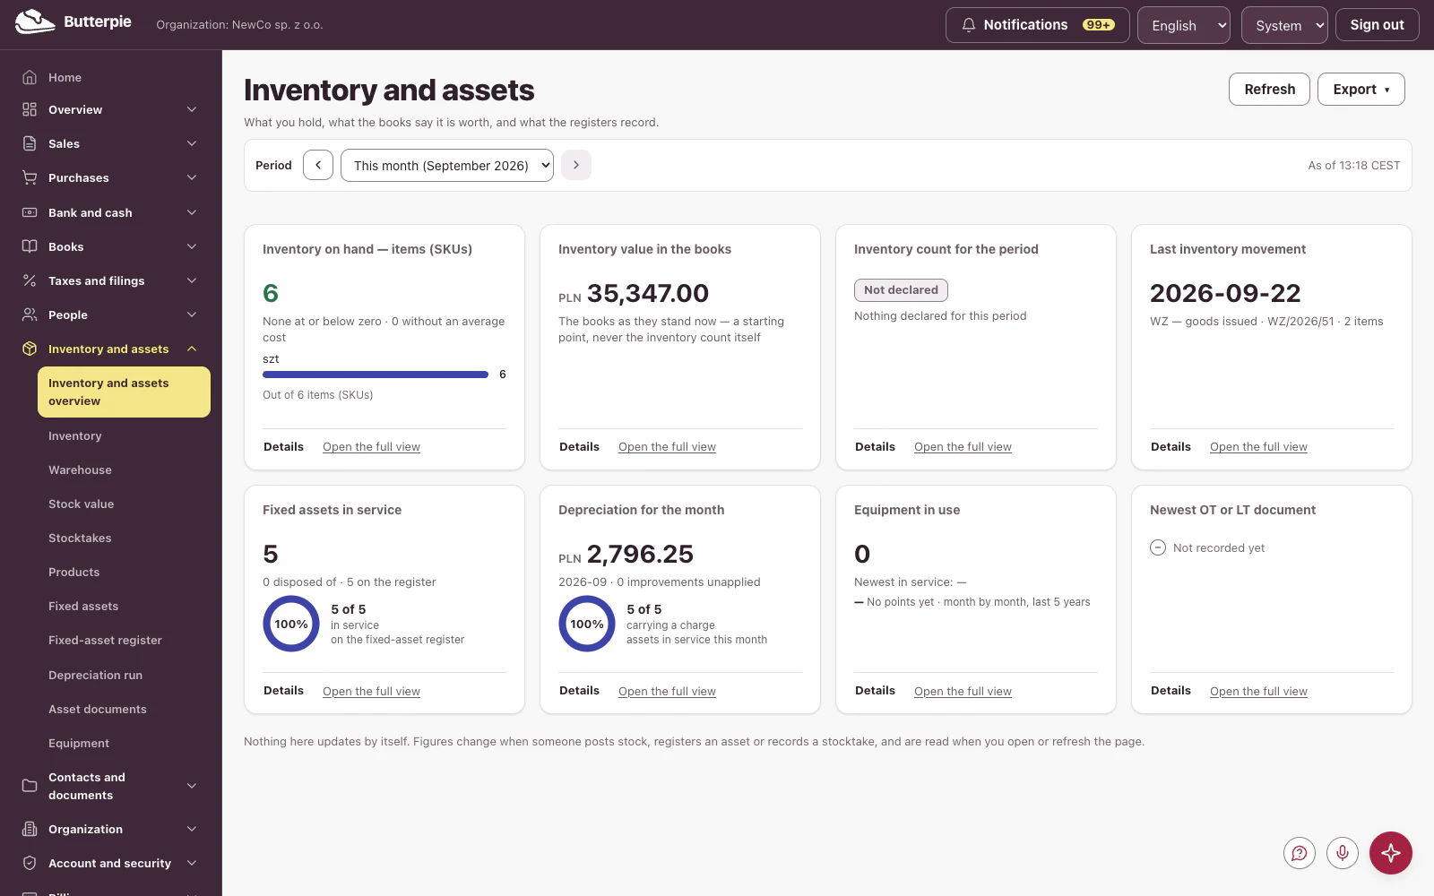
Task: Expand the People menu chevron
Action: click(x=192, y=314)
